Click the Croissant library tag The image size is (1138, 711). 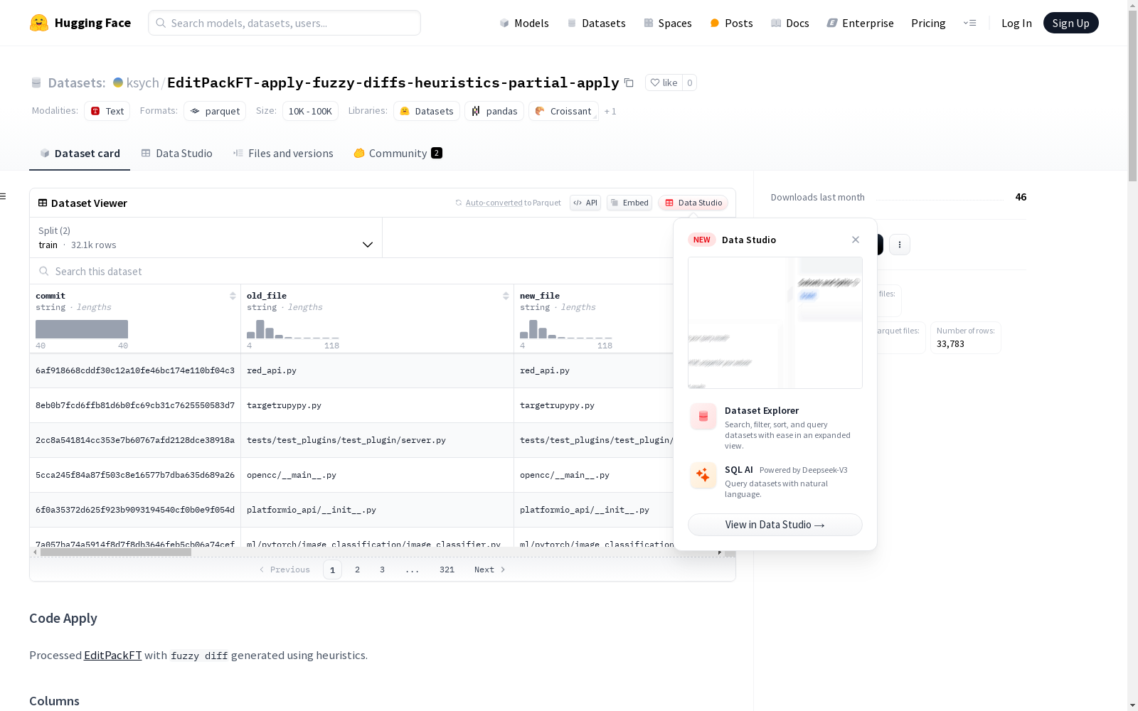pos(563,111)
